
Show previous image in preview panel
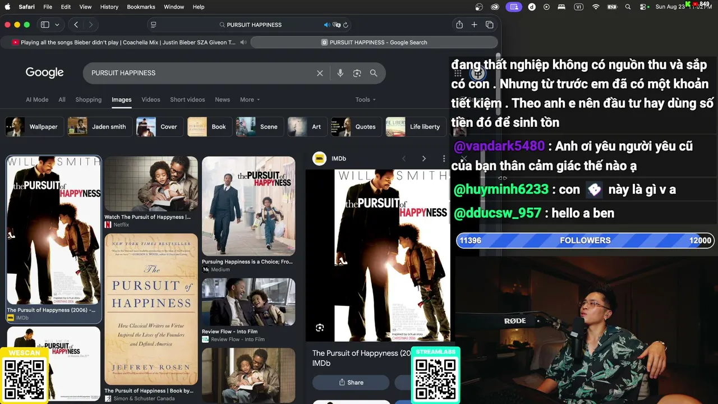coord(404,159)
